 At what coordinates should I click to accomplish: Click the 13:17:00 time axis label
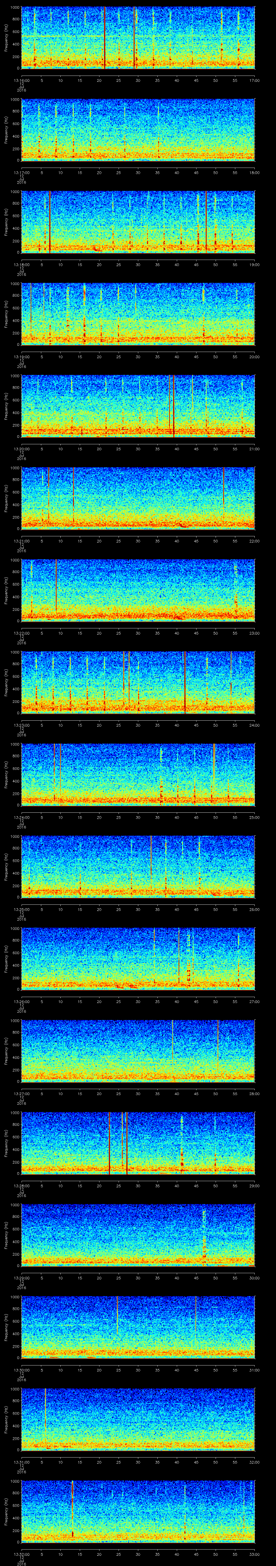pos(22,173)
